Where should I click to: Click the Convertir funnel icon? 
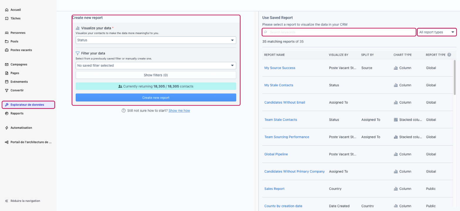7,90
